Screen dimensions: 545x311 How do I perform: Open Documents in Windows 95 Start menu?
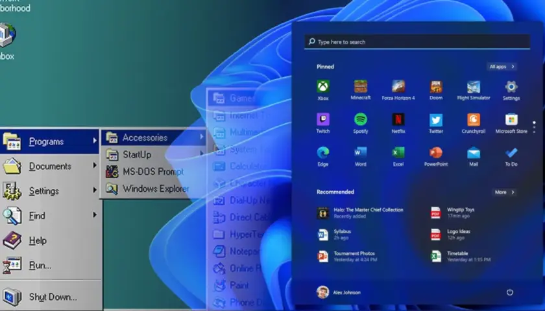click(x=49, y=167)
